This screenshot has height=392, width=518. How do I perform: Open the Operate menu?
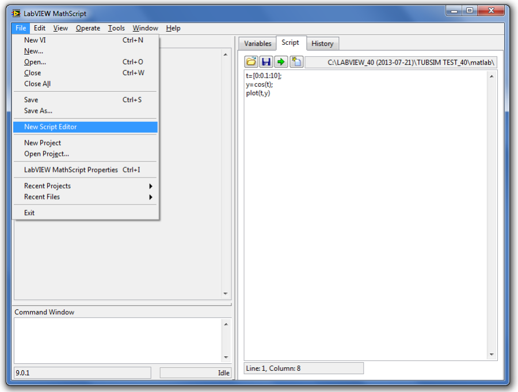(88, 28)
